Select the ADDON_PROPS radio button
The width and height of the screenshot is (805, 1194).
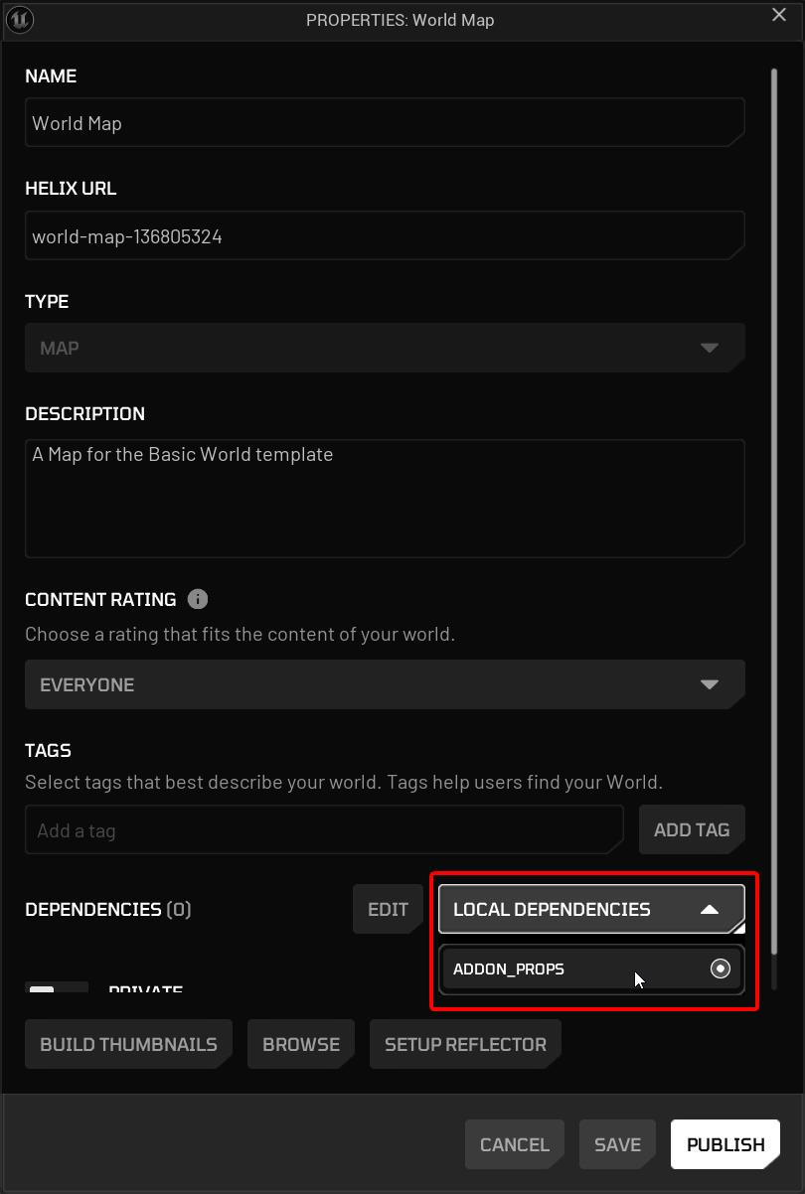[x=721, y=969]
